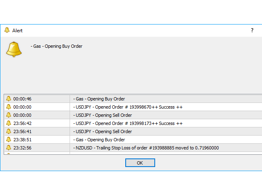Click bell icon for 23:56:42 alert
The height and width of the screenshot is (196, 262).
[x=9, y=123]
